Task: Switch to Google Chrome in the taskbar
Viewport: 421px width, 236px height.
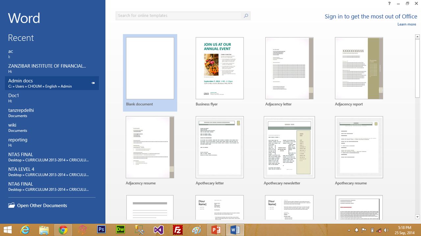Action: [63, 230]
